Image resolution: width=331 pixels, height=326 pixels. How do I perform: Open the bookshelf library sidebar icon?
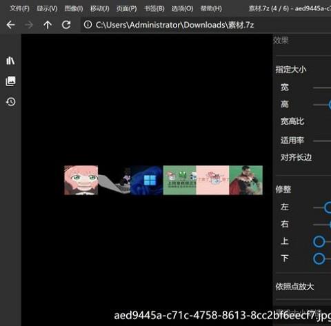point(10,61)
